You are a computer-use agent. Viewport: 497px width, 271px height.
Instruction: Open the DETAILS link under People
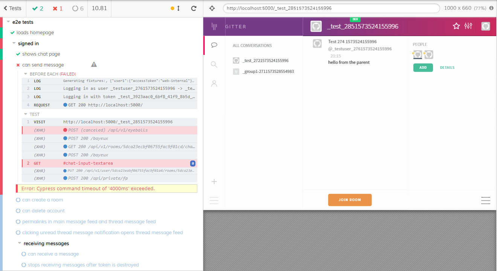[447, 68]
